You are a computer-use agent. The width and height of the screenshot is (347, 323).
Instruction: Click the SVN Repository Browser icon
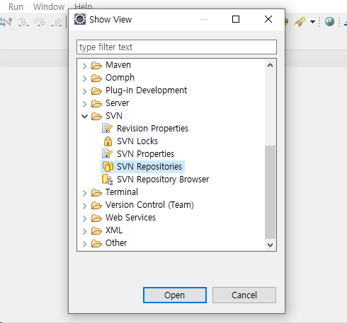click(x=107, y=180)
